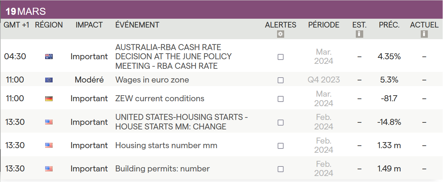This screenshot has height=182, width=443.
Task: Click the Australia flag icon
Action: click(49, 56)
